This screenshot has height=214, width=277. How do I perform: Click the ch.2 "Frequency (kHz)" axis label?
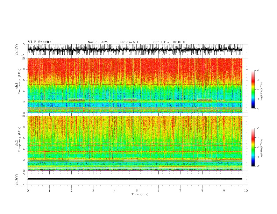pos(20,139)
